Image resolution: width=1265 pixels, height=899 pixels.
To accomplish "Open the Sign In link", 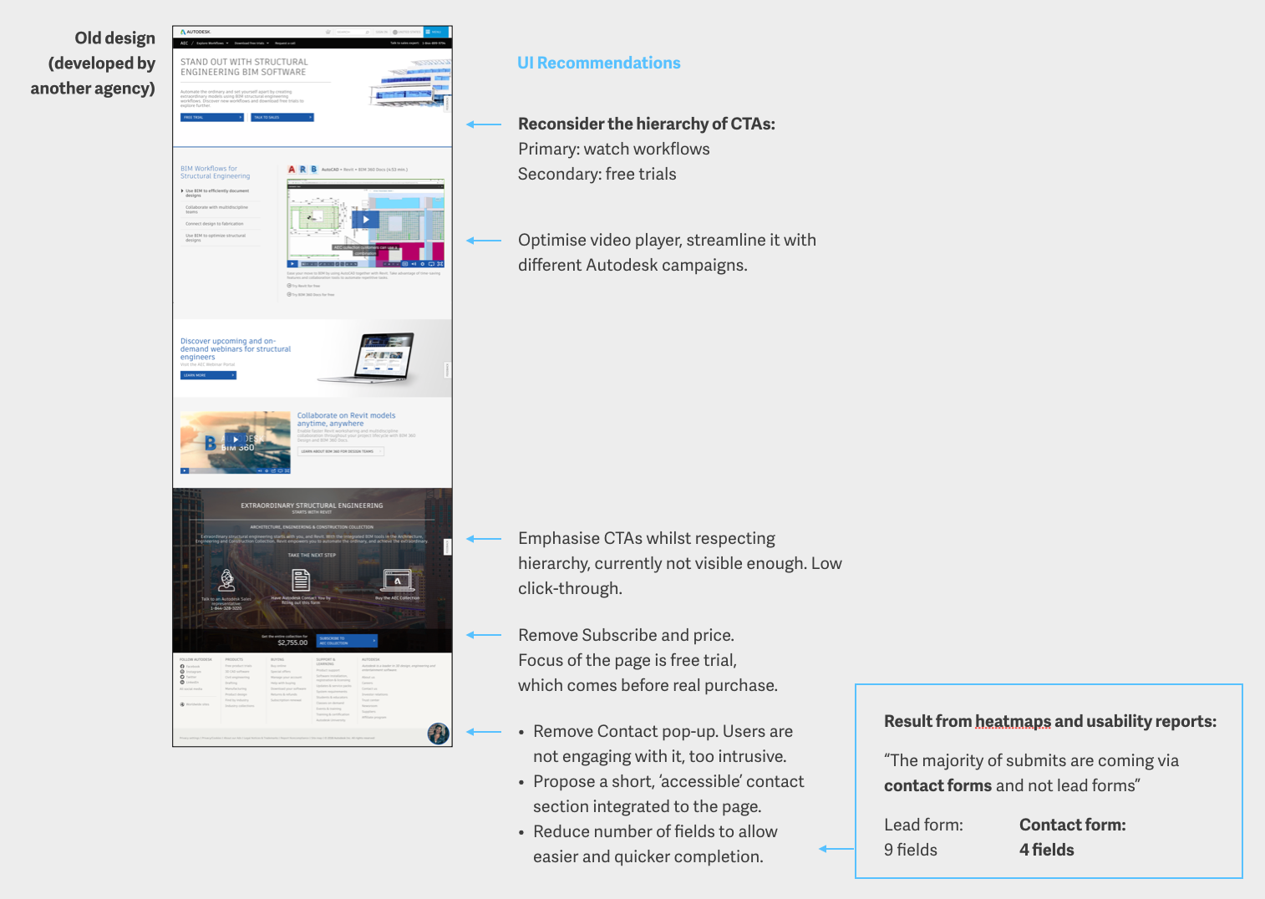I will [x=382, y=32].
